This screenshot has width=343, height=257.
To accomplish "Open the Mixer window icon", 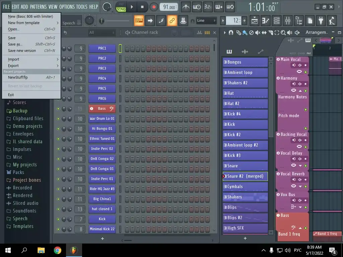I will 288,21.
